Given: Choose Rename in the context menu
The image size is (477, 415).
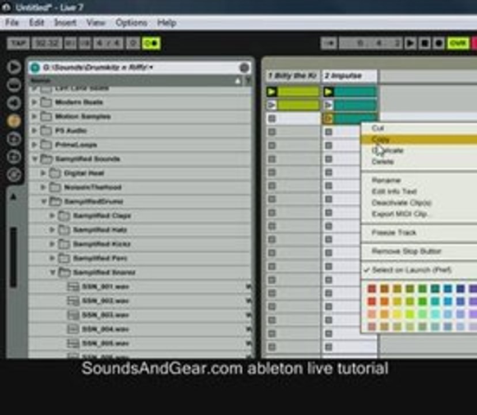Looking at the screenshot, I should 419,180.
